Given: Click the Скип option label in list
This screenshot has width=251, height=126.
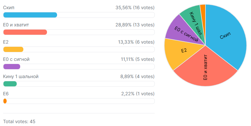Looking at the screenshot, I should pos(9,7).
